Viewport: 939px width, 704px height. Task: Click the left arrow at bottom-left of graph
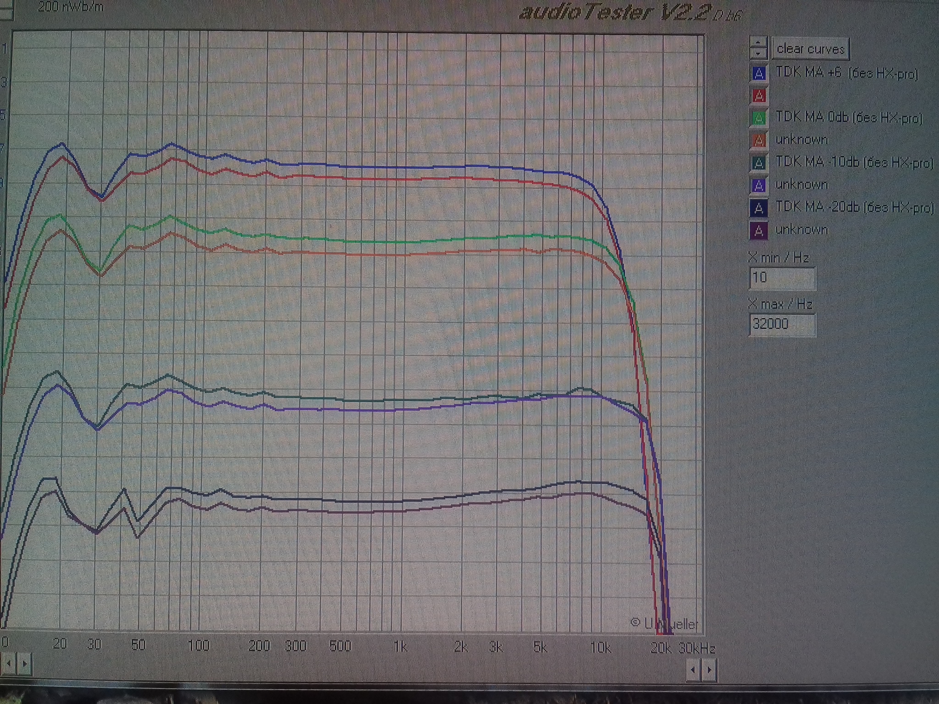pos(9,663)
